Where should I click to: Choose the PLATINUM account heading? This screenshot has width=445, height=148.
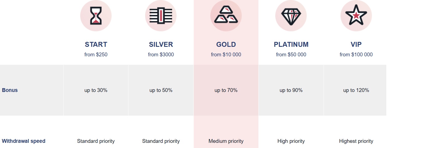(x=291, y=44)
